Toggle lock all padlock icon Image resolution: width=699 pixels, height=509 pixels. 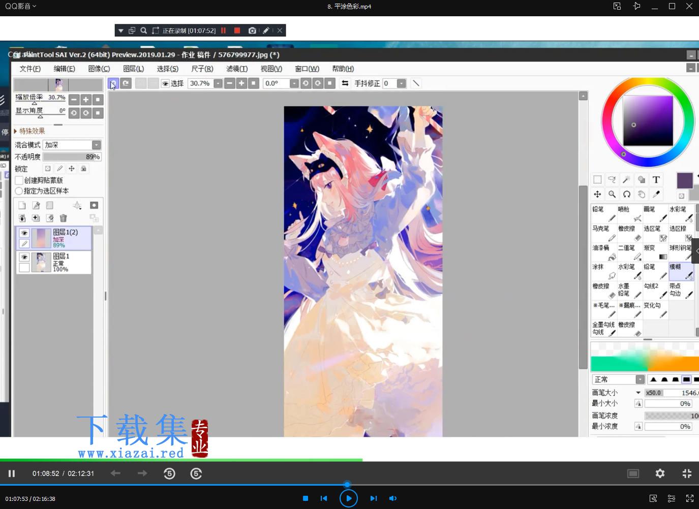84,168
